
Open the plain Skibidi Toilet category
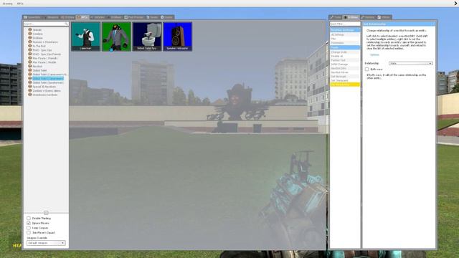click(x=39, y=70)
